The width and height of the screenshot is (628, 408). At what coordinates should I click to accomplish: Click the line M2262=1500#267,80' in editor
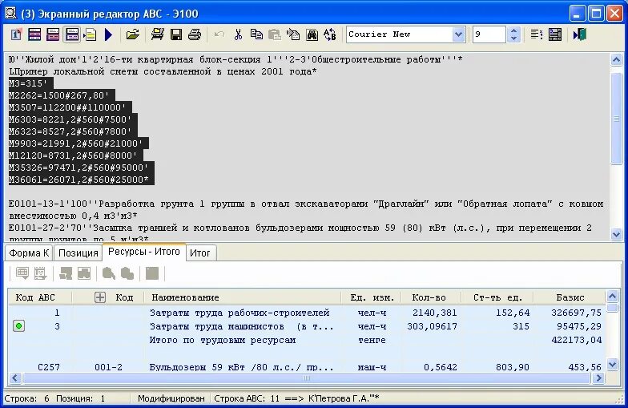[x=59, y=95]
